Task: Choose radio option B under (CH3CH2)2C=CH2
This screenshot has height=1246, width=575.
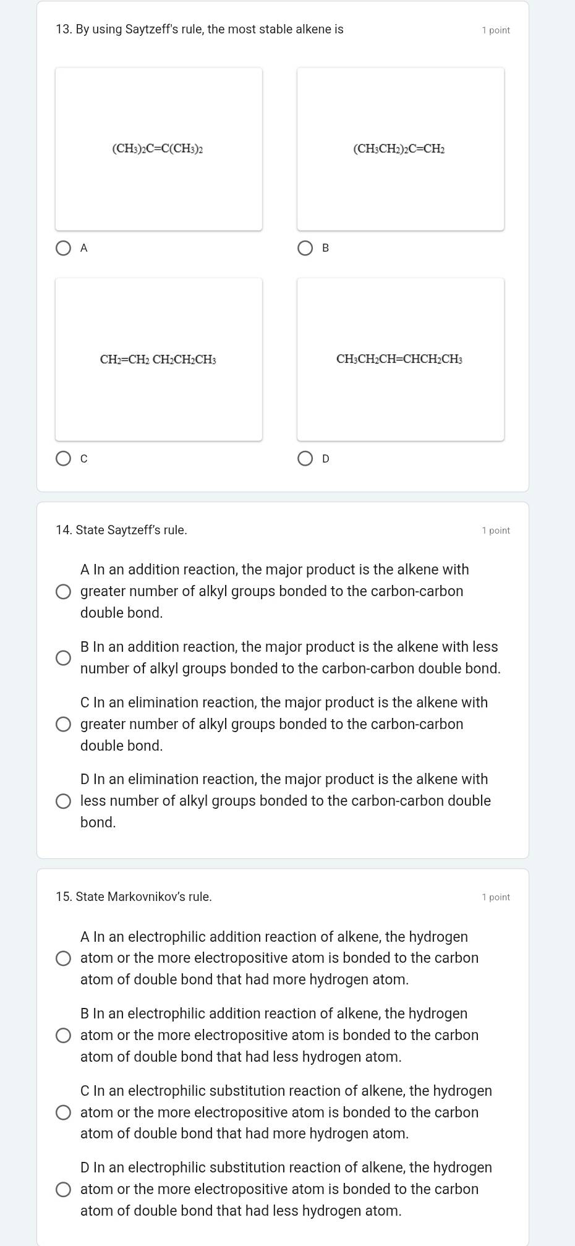Action: (x=305, y=249)
